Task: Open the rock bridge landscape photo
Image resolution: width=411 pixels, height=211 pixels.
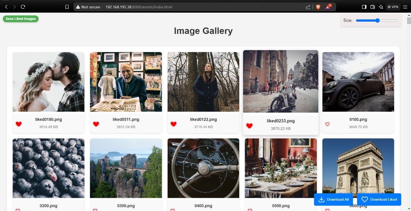Action: point(126,168)
